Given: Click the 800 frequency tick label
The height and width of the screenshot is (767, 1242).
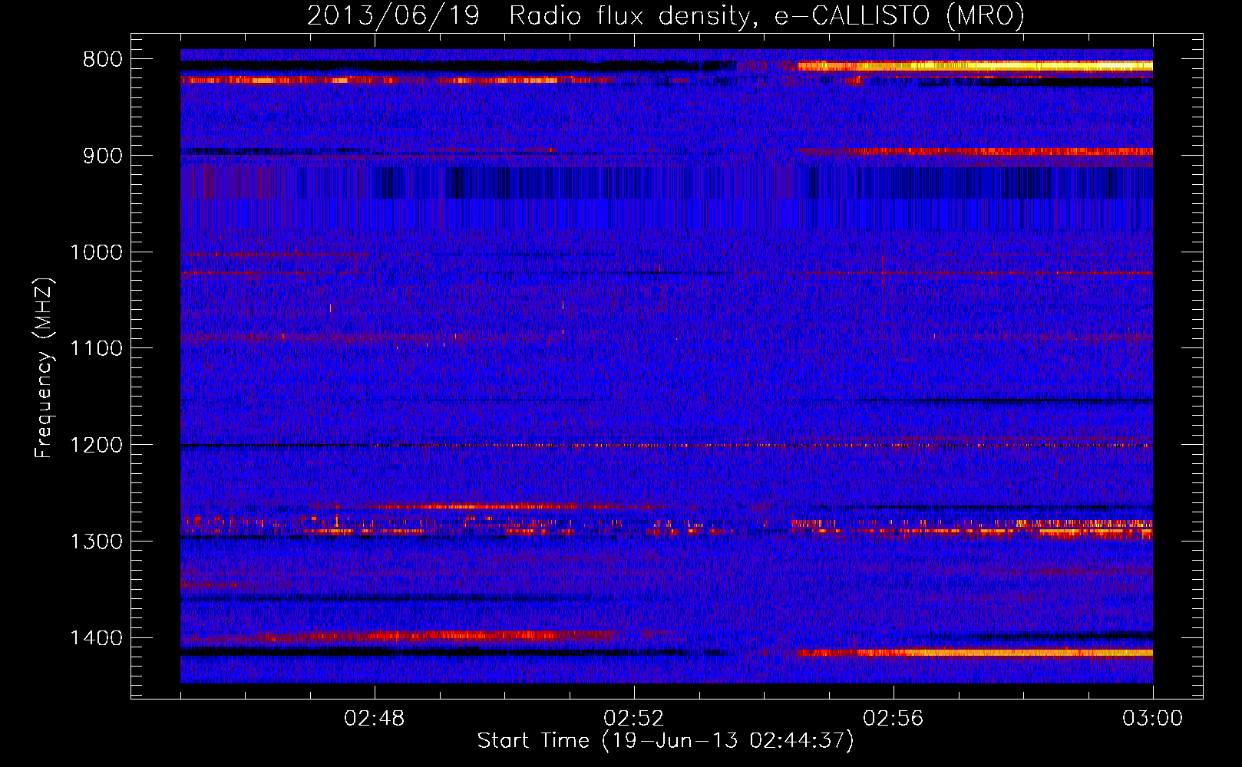Looking at the screenshot, I should click(103, 60).
